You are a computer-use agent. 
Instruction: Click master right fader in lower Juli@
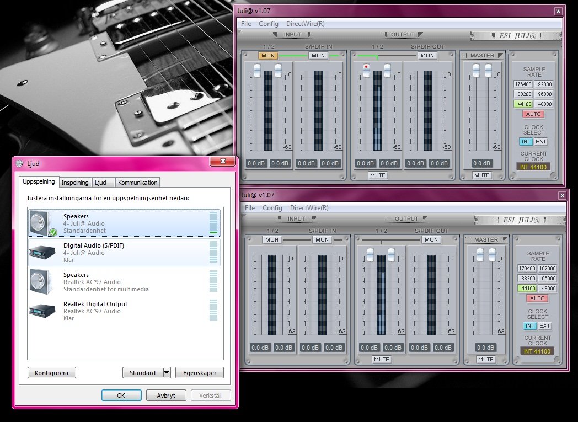(x=492, y=255)
